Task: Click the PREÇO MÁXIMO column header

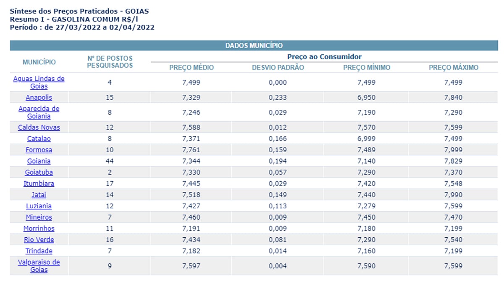Action: point(453,68)
